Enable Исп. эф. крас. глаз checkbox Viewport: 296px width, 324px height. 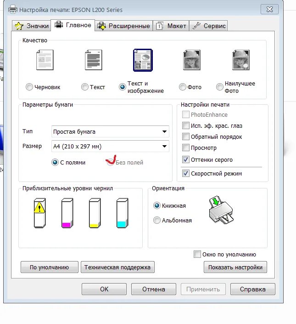(x=186, y=125)
